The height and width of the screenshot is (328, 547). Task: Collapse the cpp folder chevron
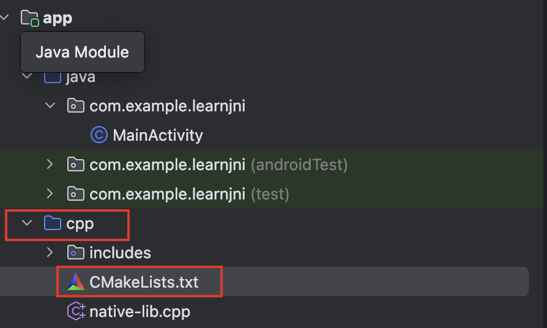(27, 222)
